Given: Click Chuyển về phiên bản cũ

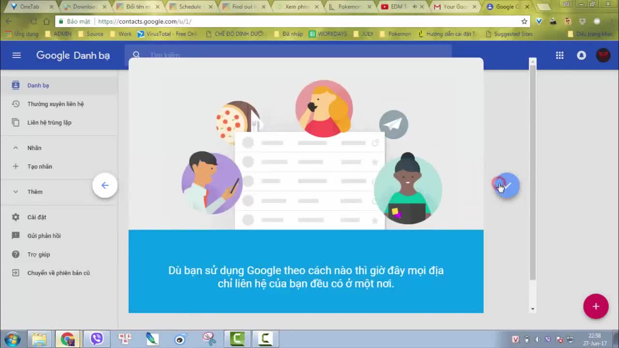Looking at the screenshot, I should point(59,273).
